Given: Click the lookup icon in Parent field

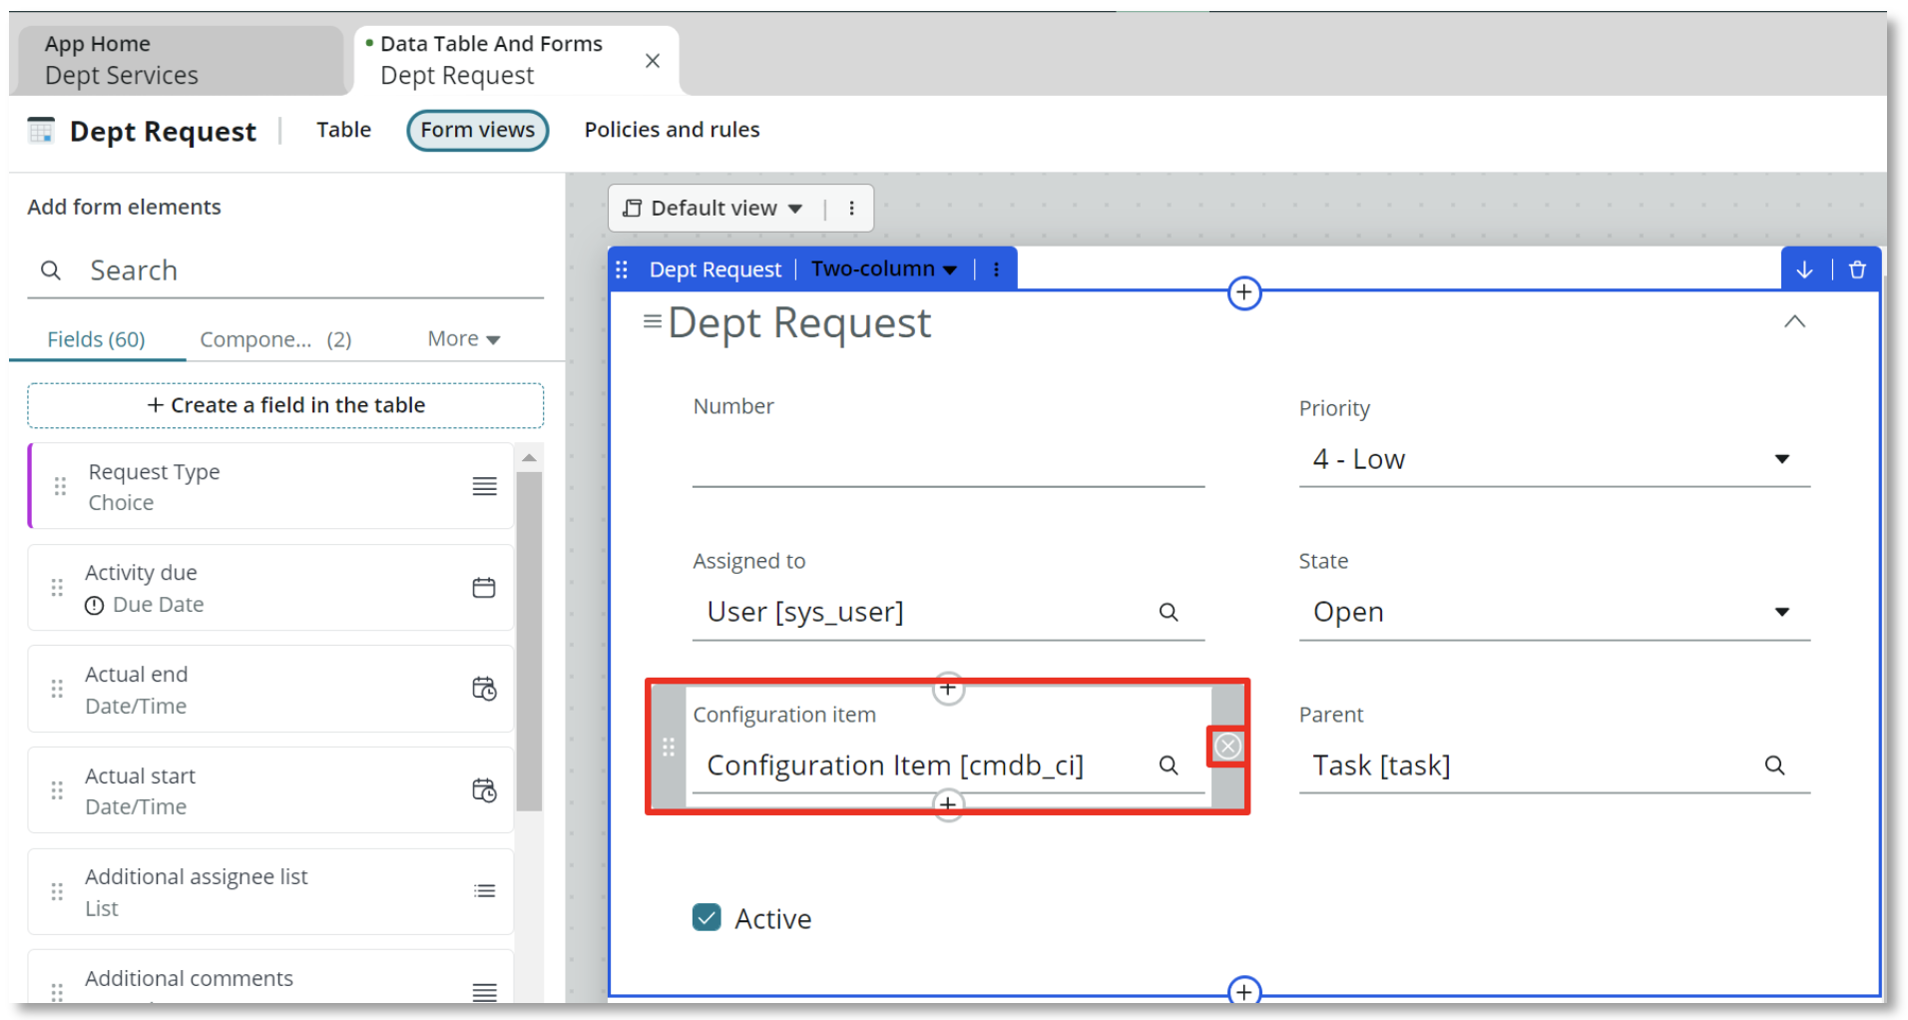Looking at the screenshot, I should tap(1774, 765).
